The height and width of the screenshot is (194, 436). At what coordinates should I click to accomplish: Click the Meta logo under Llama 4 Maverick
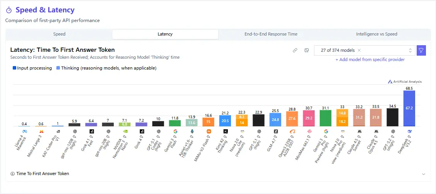pyautogui.click(x=24, y=131)
